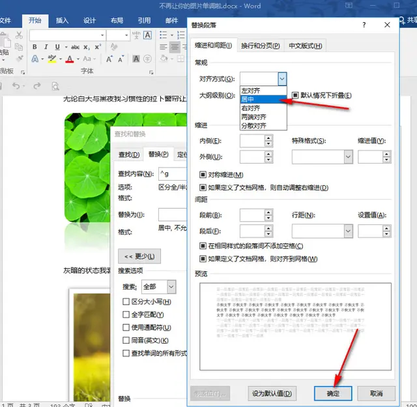Select the Format Painter brush
417x407 pixels.
click(x=20, y=58)
